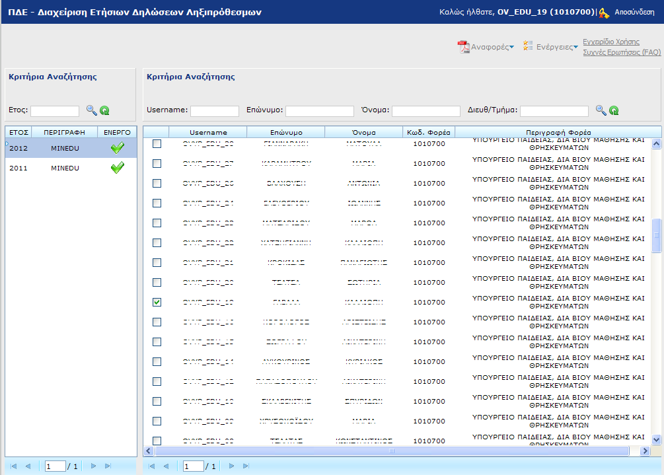Tick the checkbox for the ΚΑΡΑΜΗΤΡΟΥ row

click(157, 163)
